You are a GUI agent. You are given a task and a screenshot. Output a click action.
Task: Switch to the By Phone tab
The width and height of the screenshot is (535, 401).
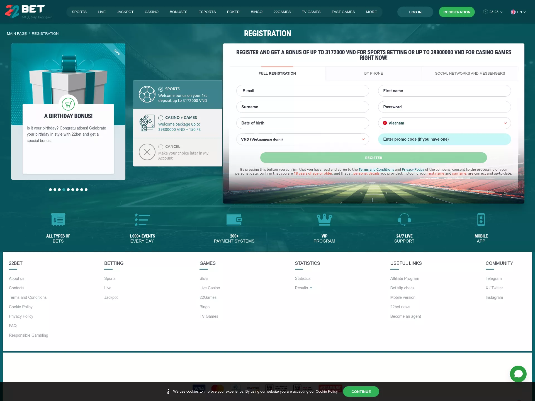pos(374,74)
